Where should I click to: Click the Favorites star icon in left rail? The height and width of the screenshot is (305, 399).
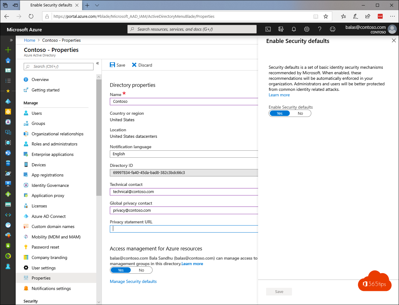[8, 91]
